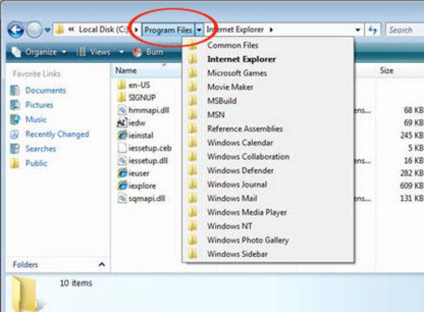Click the Recently Changed icon
This screenshot has height=312, width=424.
[15, 134]
